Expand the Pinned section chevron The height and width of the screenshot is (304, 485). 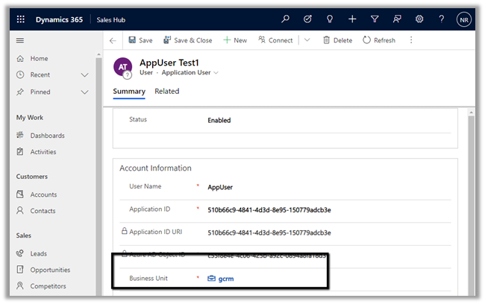click(x=84, y=92)
